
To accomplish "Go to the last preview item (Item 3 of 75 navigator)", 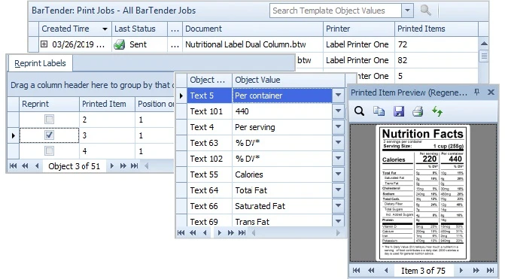I will tap(490, 270).
